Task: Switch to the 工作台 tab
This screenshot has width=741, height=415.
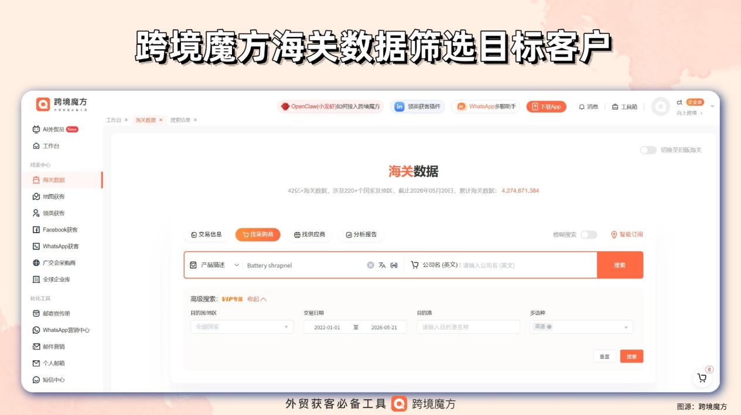Action: tap(114, 120)
